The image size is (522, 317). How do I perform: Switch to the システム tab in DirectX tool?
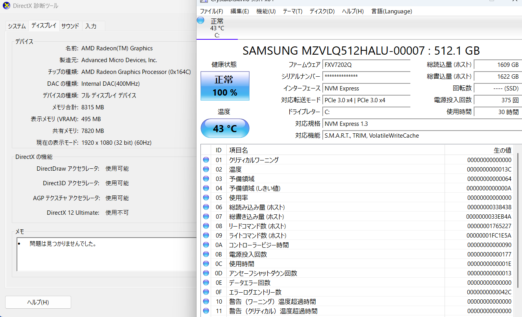pos(17,26)
